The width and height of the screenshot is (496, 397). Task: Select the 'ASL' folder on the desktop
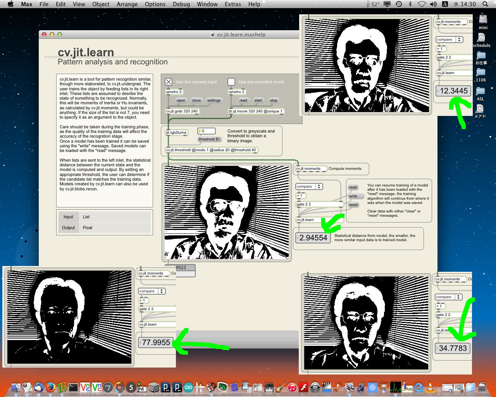coord(480,93)
